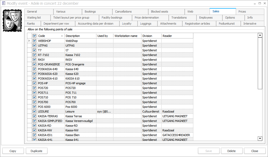The width and height of the screenshot is (268, 157).
Task: Click the theater masks event image
Action: (x=12, y=20)
